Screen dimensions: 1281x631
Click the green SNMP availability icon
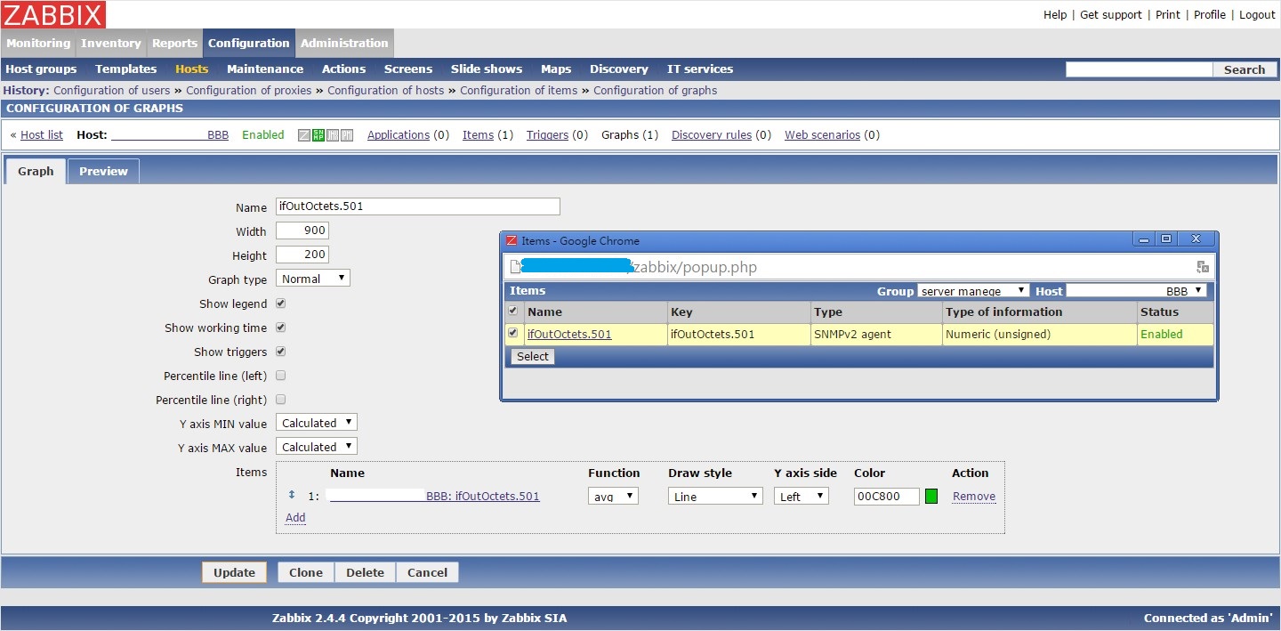click(x=318, y=135)
